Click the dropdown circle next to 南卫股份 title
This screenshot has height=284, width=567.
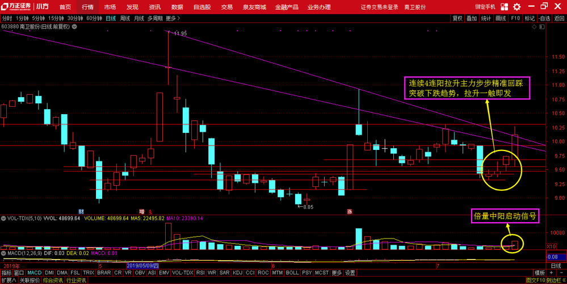[74, 26]
